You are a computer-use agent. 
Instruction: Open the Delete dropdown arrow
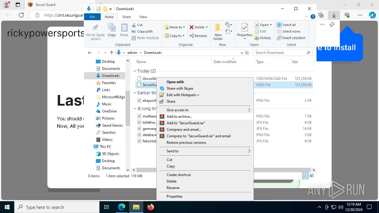point(207,27)
